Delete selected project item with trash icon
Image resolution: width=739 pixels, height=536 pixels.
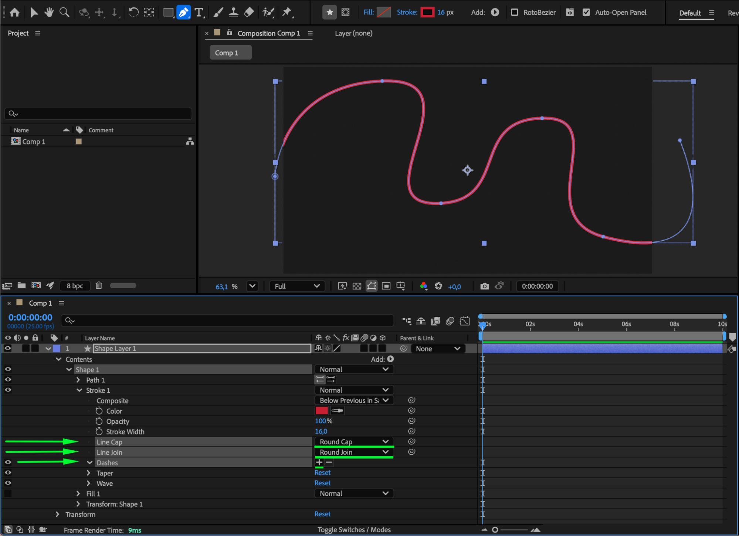pos(99,285)
